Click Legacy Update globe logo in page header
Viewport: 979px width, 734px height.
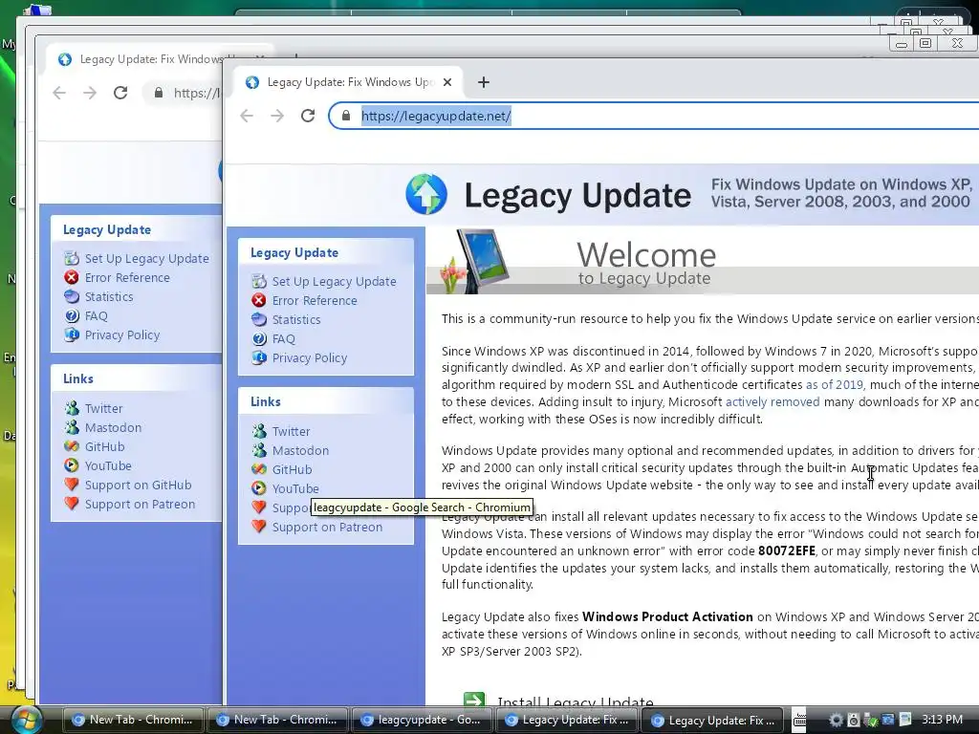[426, 194]
